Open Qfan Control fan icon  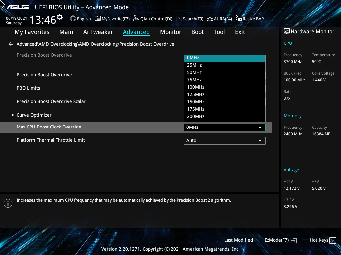pos(136,19)
